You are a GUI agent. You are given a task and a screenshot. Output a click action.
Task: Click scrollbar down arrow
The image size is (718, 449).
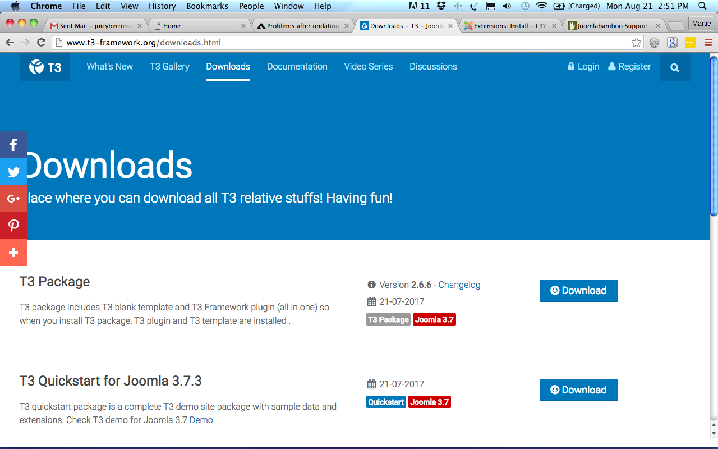714,434
